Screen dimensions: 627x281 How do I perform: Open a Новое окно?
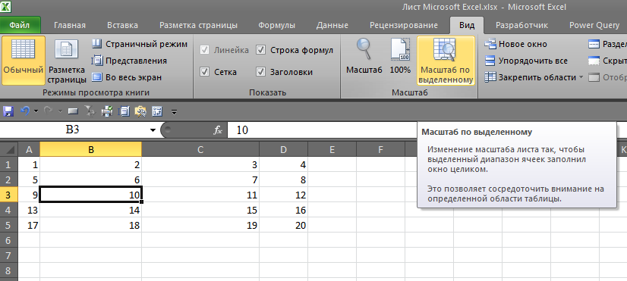click(516, 44)
